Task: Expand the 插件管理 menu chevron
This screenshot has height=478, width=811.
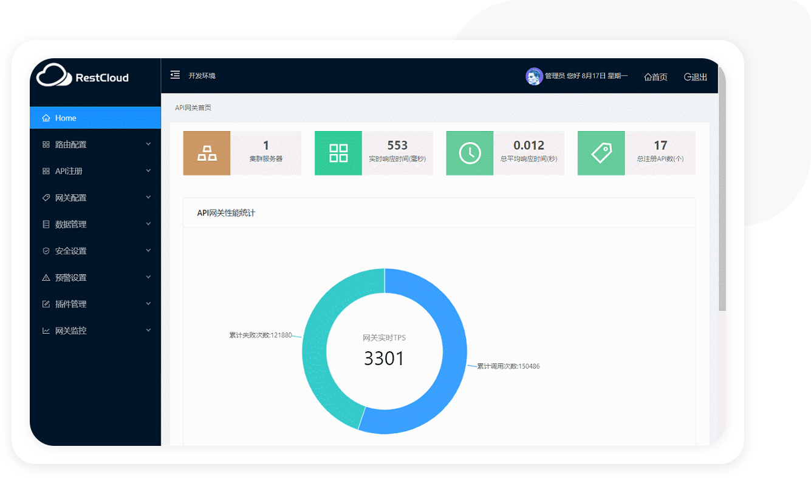Action: [148, 304]
